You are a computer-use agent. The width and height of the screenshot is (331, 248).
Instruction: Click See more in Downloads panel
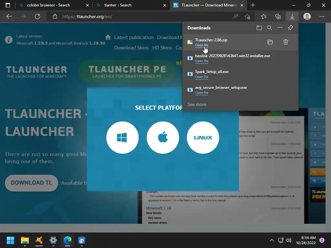tap(197, 104)
